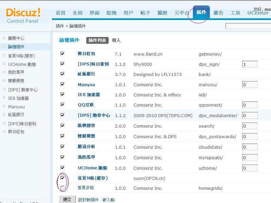The height and width of the screenshot is (203, 271).
Task: Open the 全局 navigation tab
Action: [x=77, y=13]
